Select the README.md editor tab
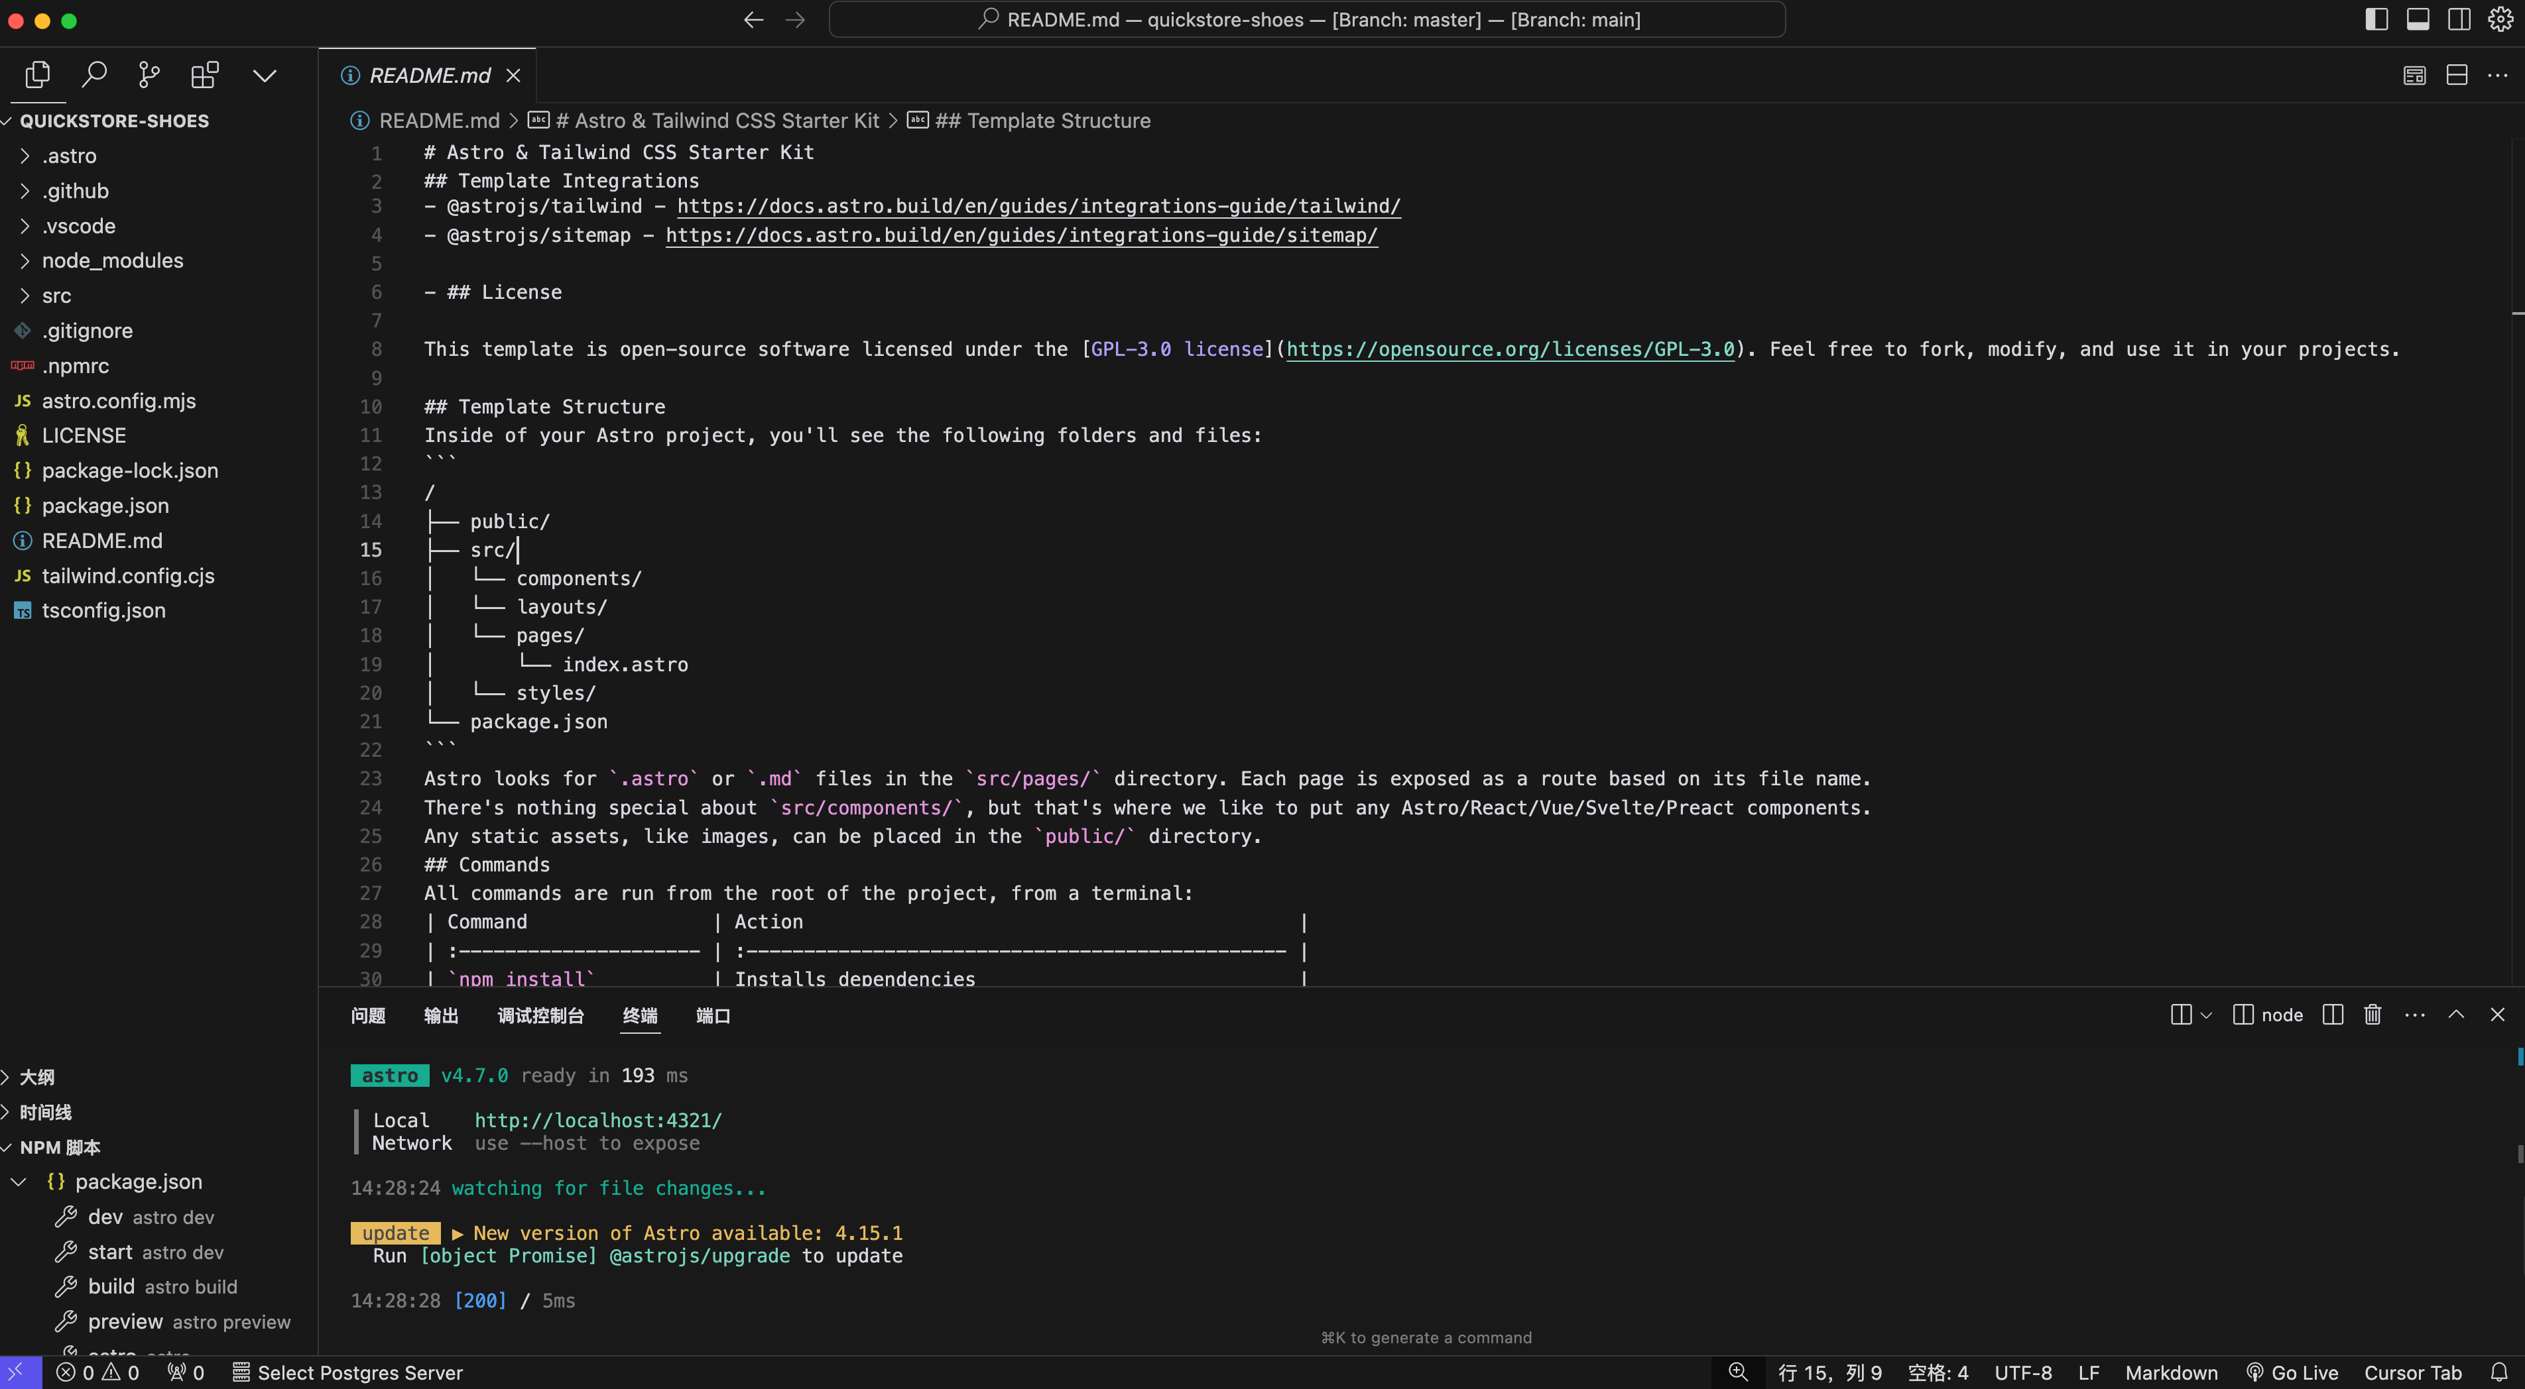The width and height of the screenshot is (2525, 1389). (428, 76)
